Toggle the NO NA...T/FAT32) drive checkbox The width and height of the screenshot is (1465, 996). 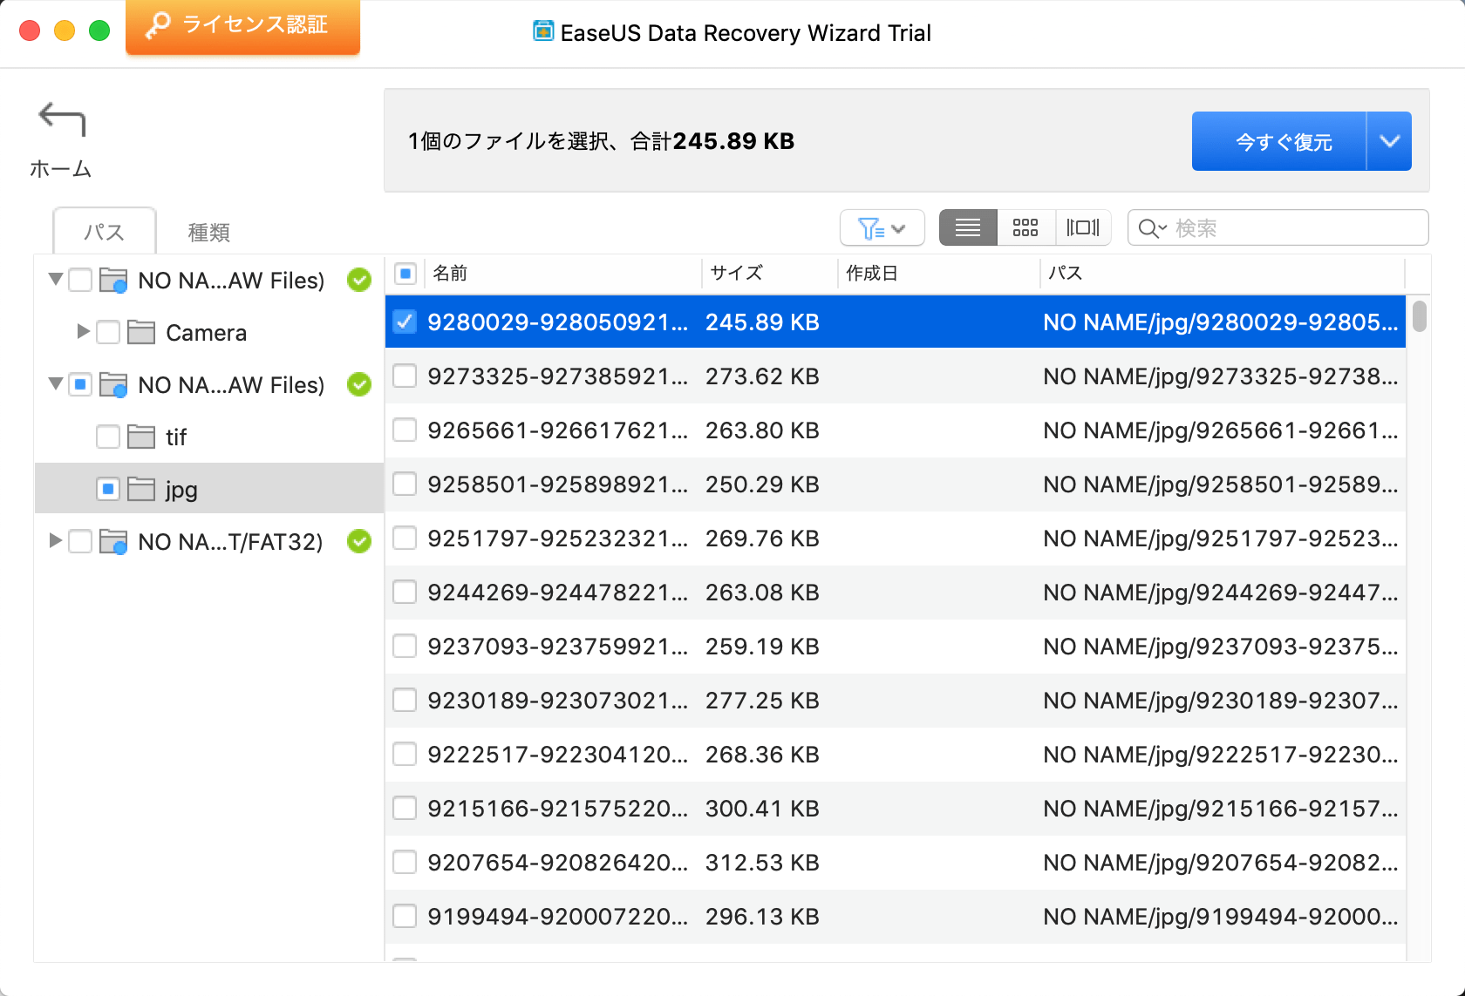pyautogui.click(x=80, y=541)
